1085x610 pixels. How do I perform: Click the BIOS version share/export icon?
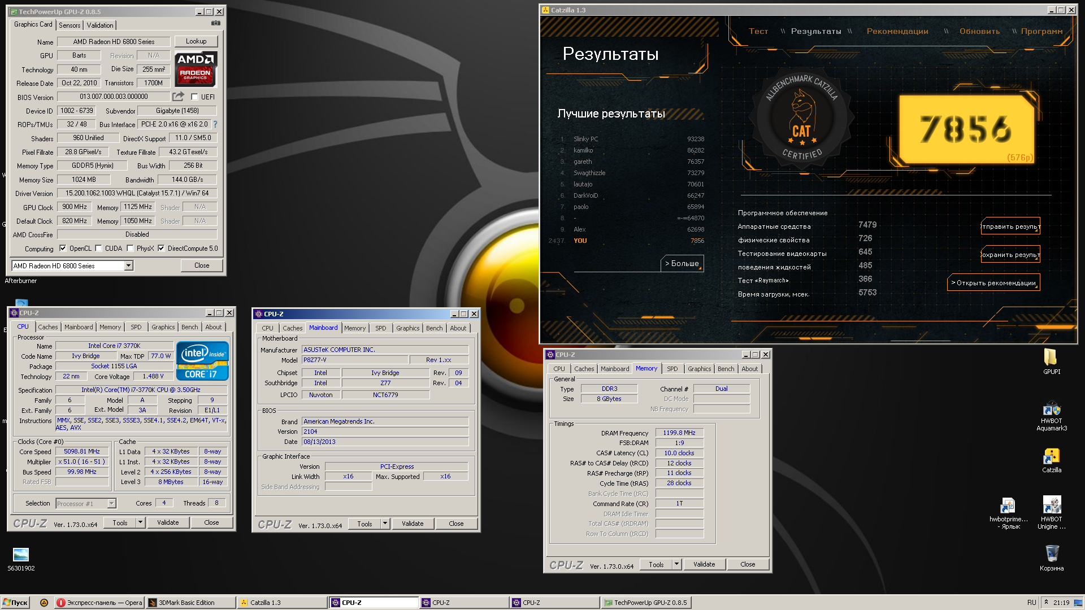pos(179,97)
